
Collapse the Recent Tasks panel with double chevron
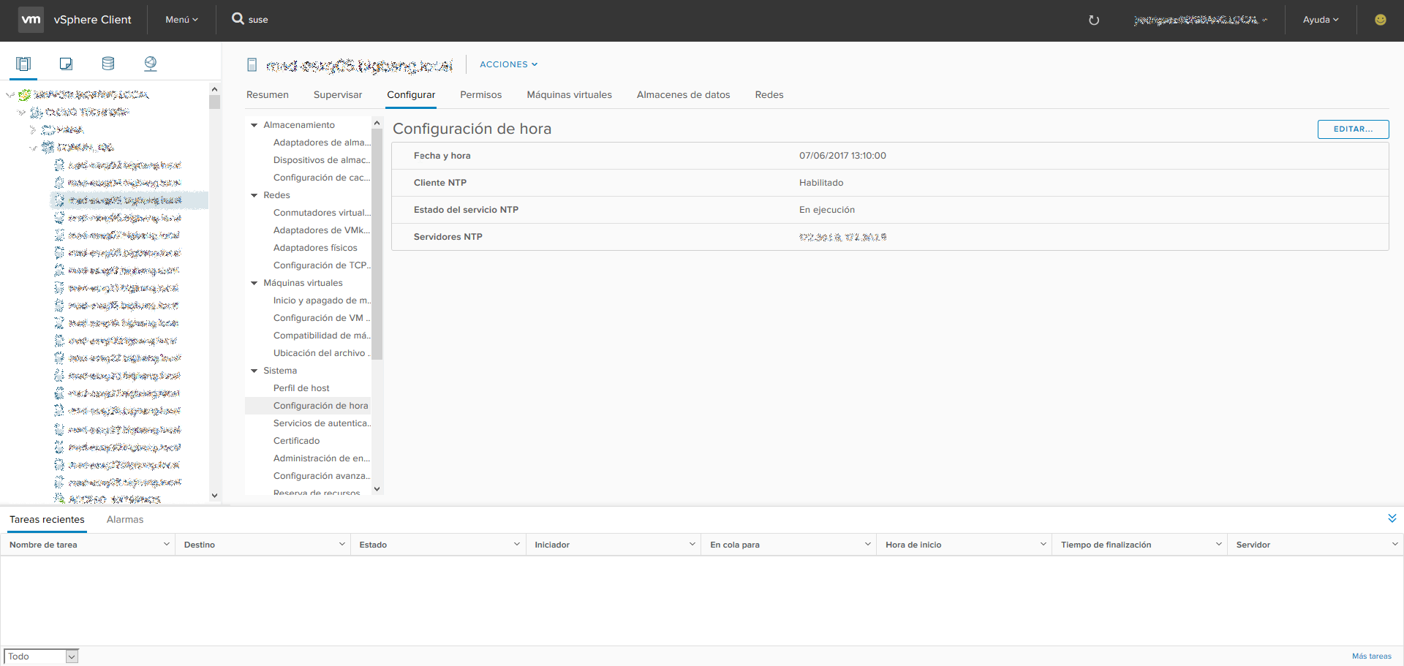(x=1392, y=518)
